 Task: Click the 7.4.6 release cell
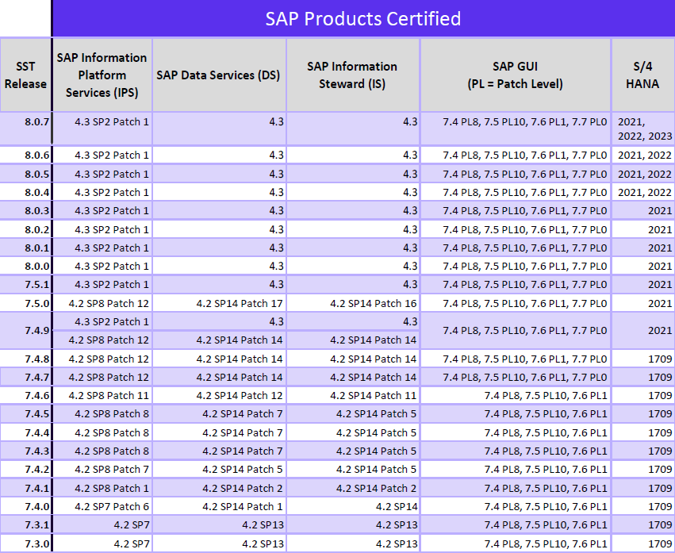coord(25,395)
